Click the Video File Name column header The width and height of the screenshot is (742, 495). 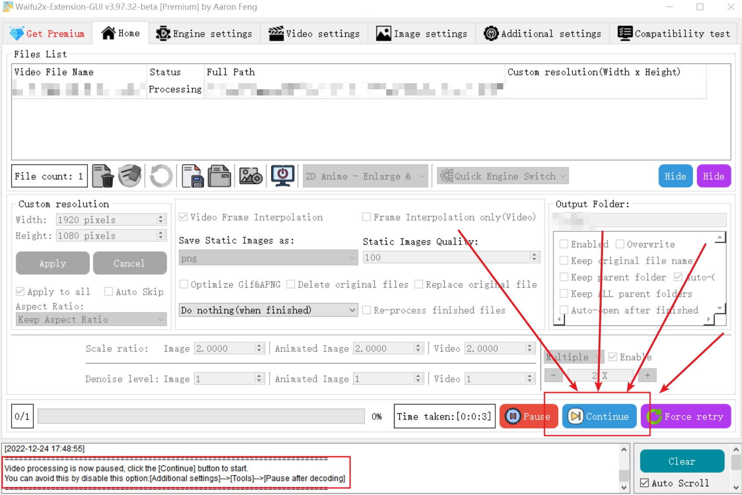(x=79, y=72)
